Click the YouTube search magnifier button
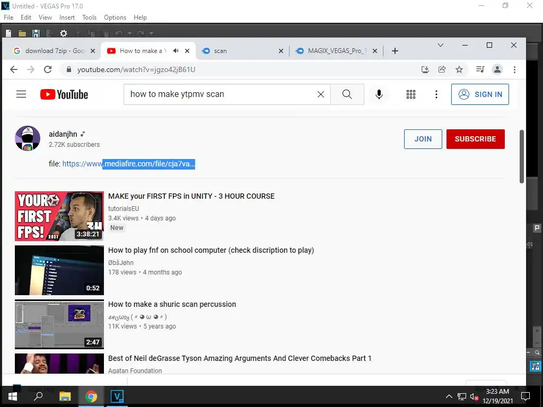 click(x=347, y=94)
